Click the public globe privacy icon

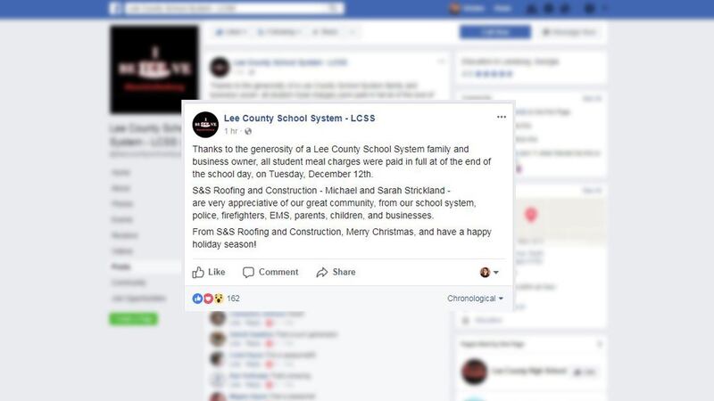[x=248, y=131]
